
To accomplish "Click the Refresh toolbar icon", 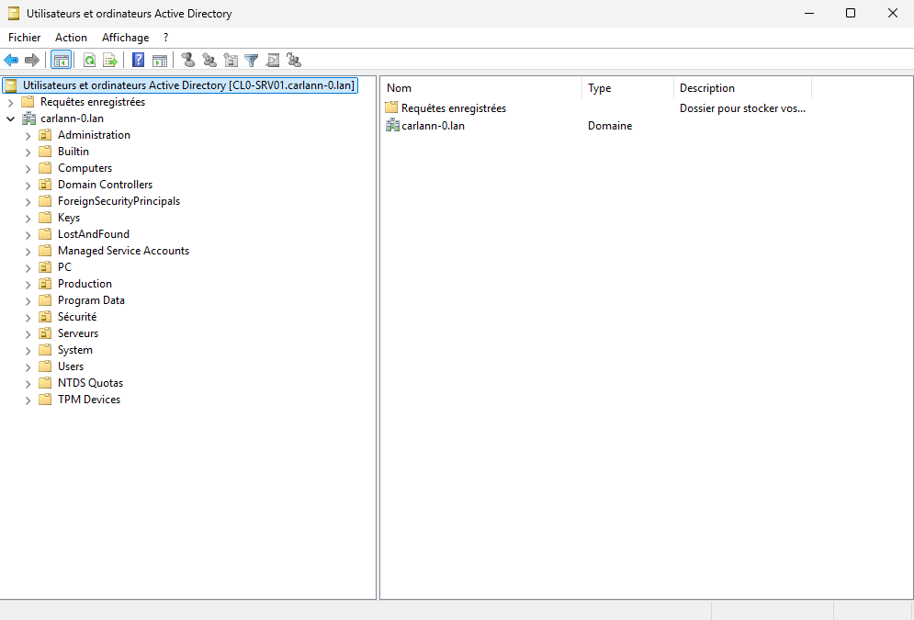I will [89, 60].
